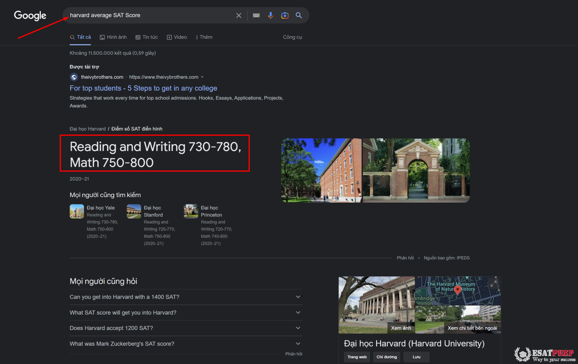The image size is (578, 364).
Task: Submit search with the magnifier icon
Action: tap(299, 15)
